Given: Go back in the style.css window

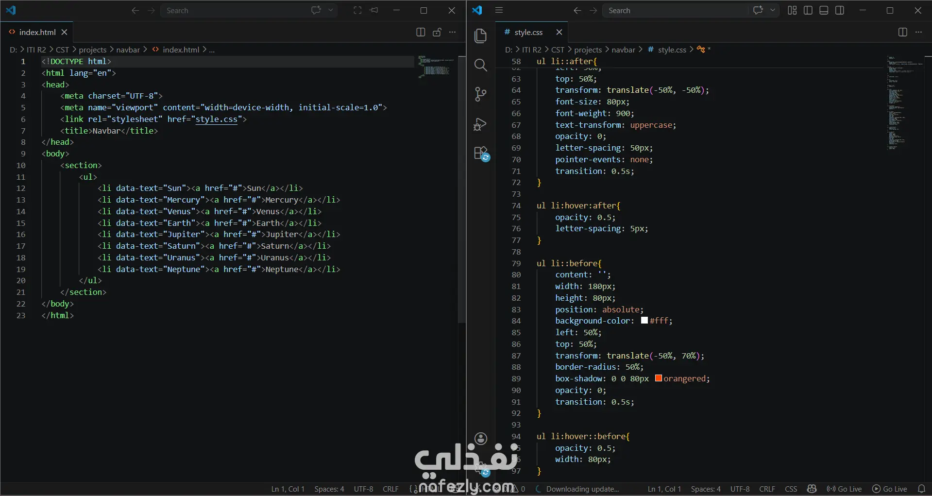Looking at the screenshot, I should click(577, 10).
